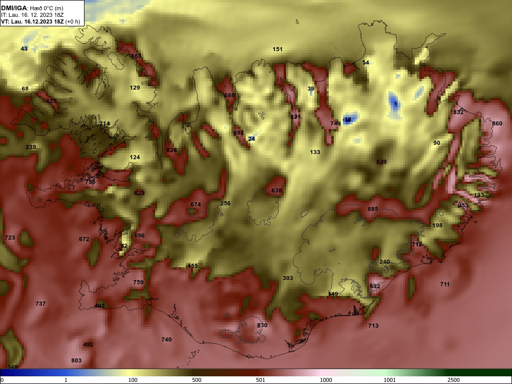Click the 303 value on the map

pyautogui.click(x=288, y=278)
